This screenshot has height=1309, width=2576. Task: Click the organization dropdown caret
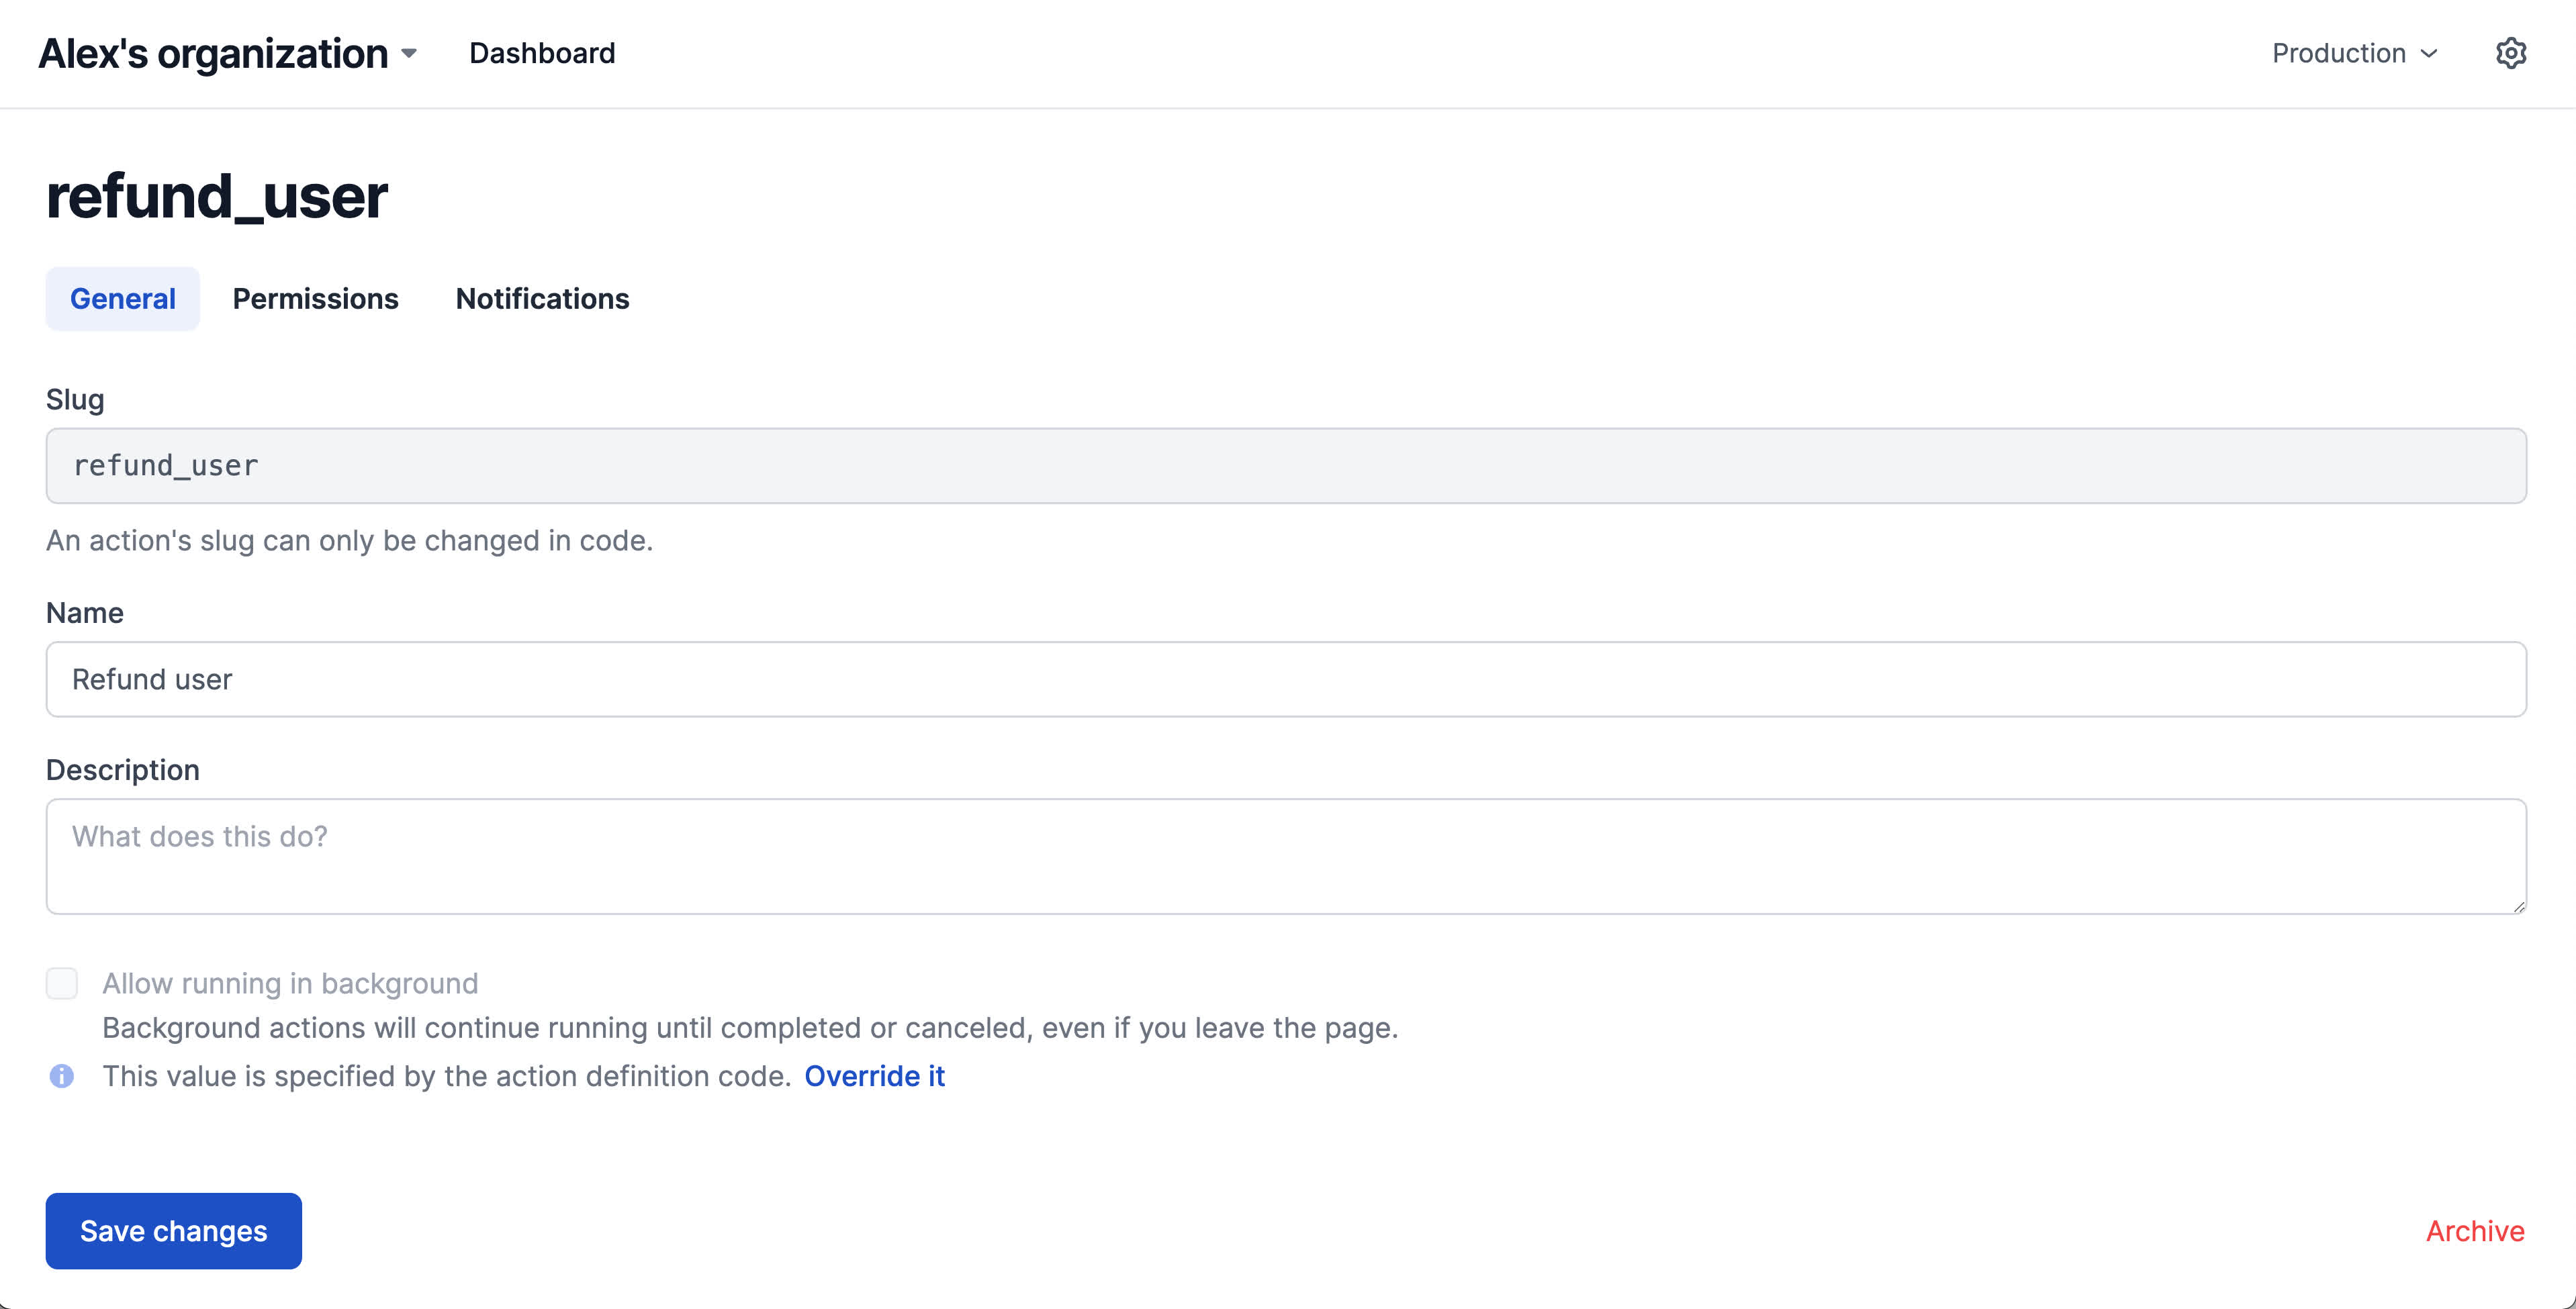click(409, 54)
